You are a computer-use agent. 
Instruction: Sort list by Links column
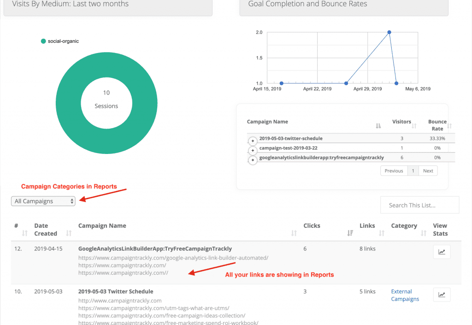[x=381, y=233]
